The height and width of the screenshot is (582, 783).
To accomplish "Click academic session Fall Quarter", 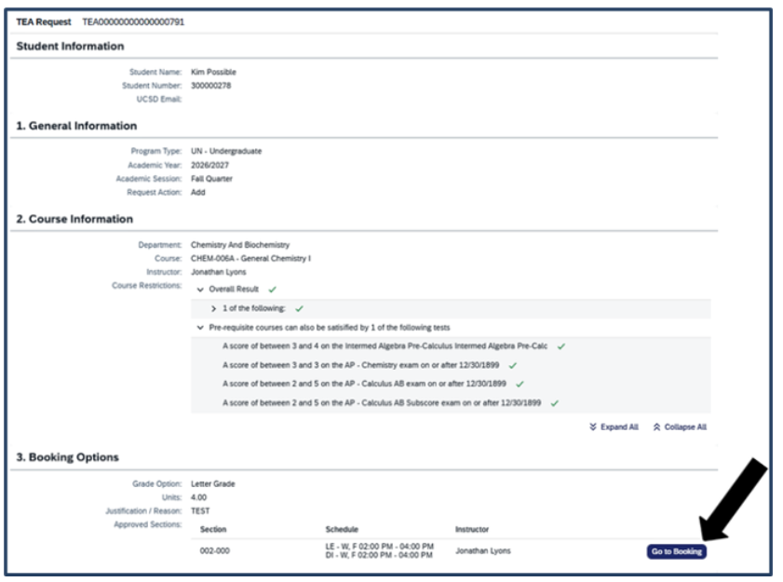I will coord(211,179).
